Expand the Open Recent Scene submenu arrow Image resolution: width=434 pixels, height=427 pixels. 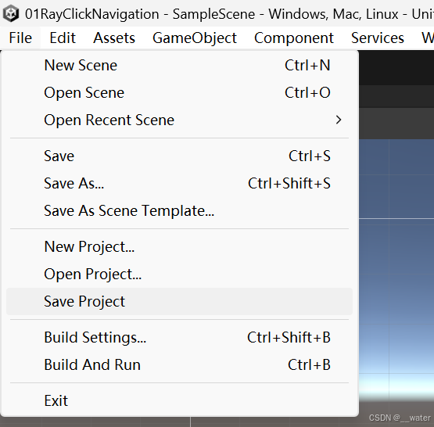point(339,120)
